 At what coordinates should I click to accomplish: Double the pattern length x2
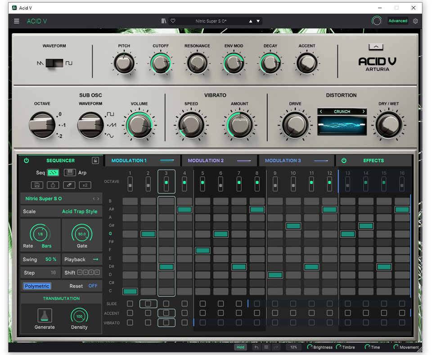coord(85,185)
